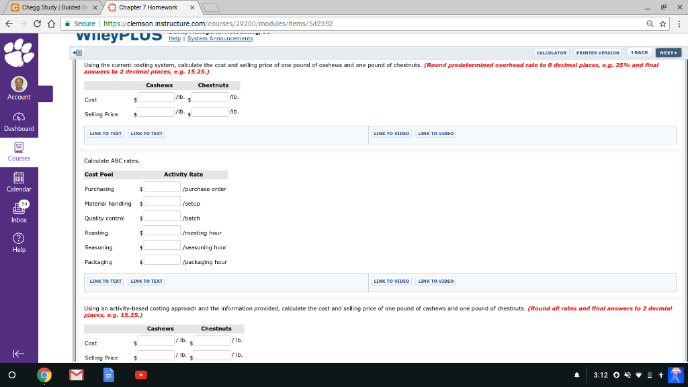Click first LINK TO TEXT under current costing
Image resolution: width=688 pixels, height=387 pixels.
[105, 134]
